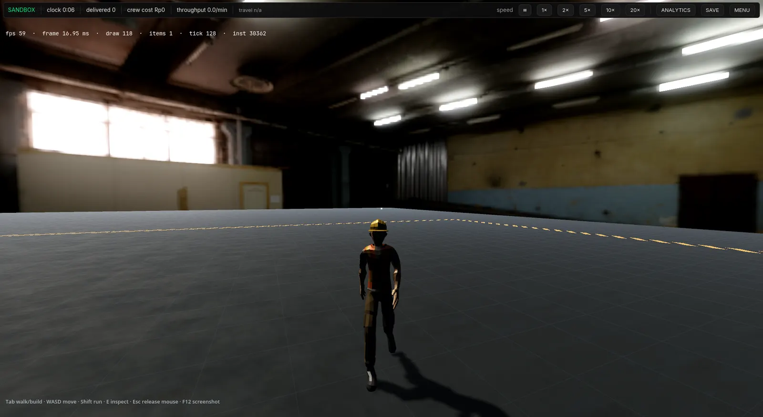Click the SAVE button
The image size is (763, 417).
(x=712, y=10)
